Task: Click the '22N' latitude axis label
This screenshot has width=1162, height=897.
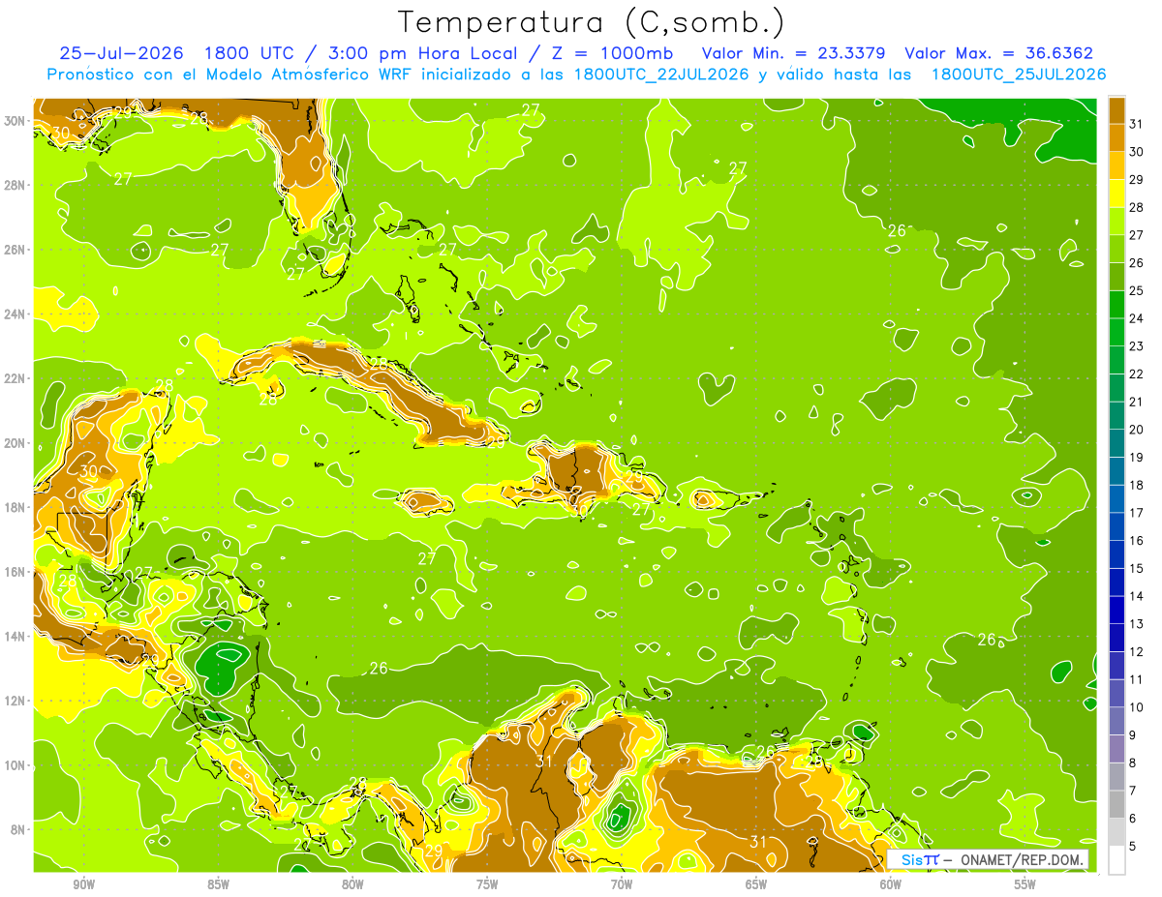Action: click(x=15, y=378)
